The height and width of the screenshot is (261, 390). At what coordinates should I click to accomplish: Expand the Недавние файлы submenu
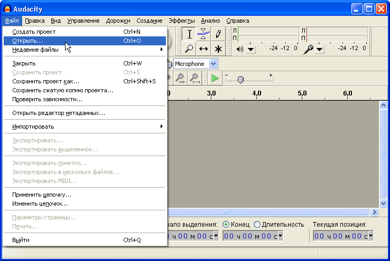coord(85,50)
